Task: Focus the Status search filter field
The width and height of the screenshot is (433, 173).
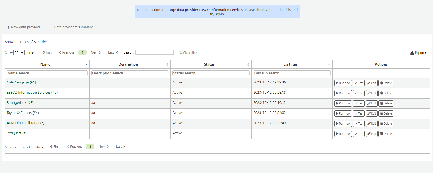Action: tap(211, 73)
